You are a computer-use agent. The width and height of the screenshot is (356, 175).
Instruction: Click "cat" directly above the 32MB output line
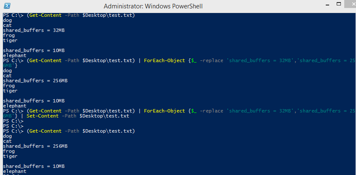pyautogui.click(x=7, y=26)
